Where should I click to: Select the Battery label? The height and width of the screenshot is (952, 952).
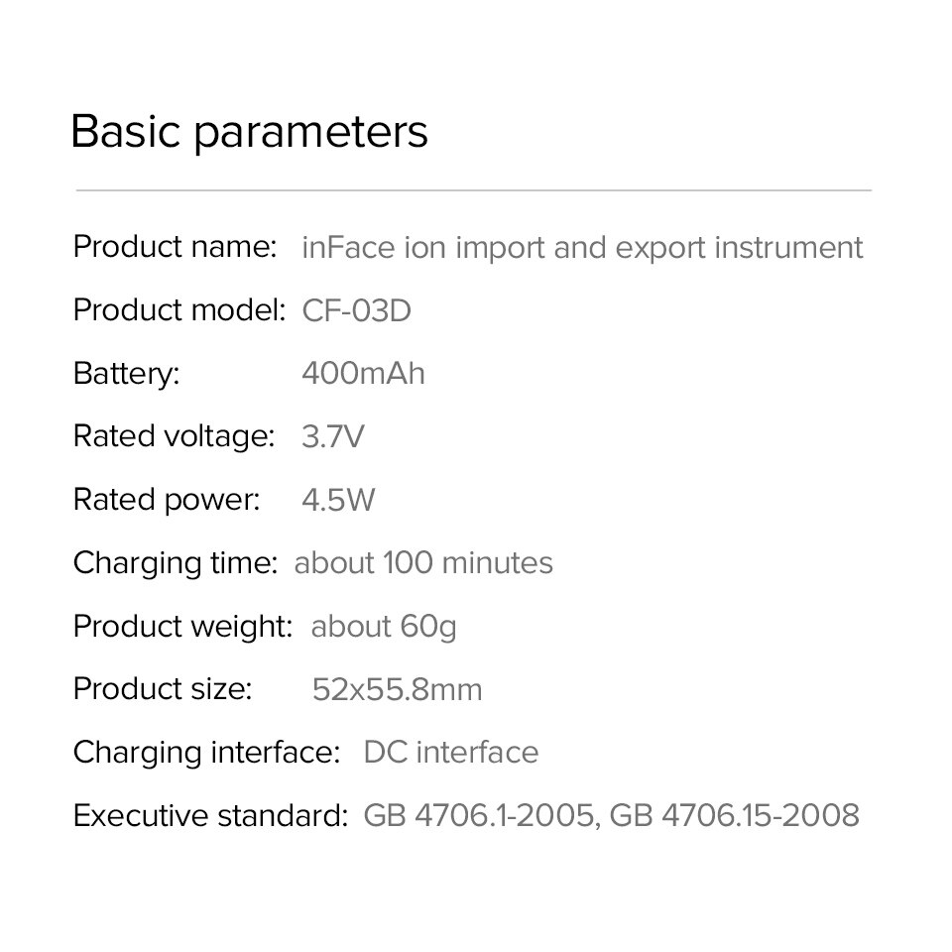pyautogui.click(x=126, y=374)
